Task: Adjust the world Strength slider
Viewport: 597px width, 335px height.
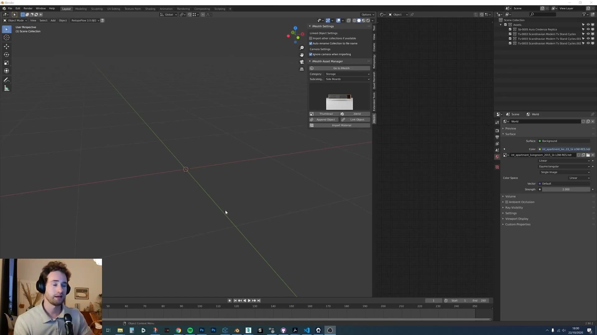Action: point(566,190)
